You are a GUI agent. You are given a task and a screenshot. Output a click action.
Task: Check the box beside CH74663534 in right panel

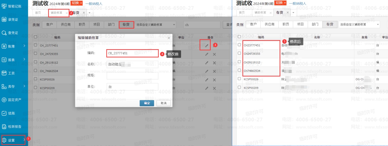(x=239, y=70)
